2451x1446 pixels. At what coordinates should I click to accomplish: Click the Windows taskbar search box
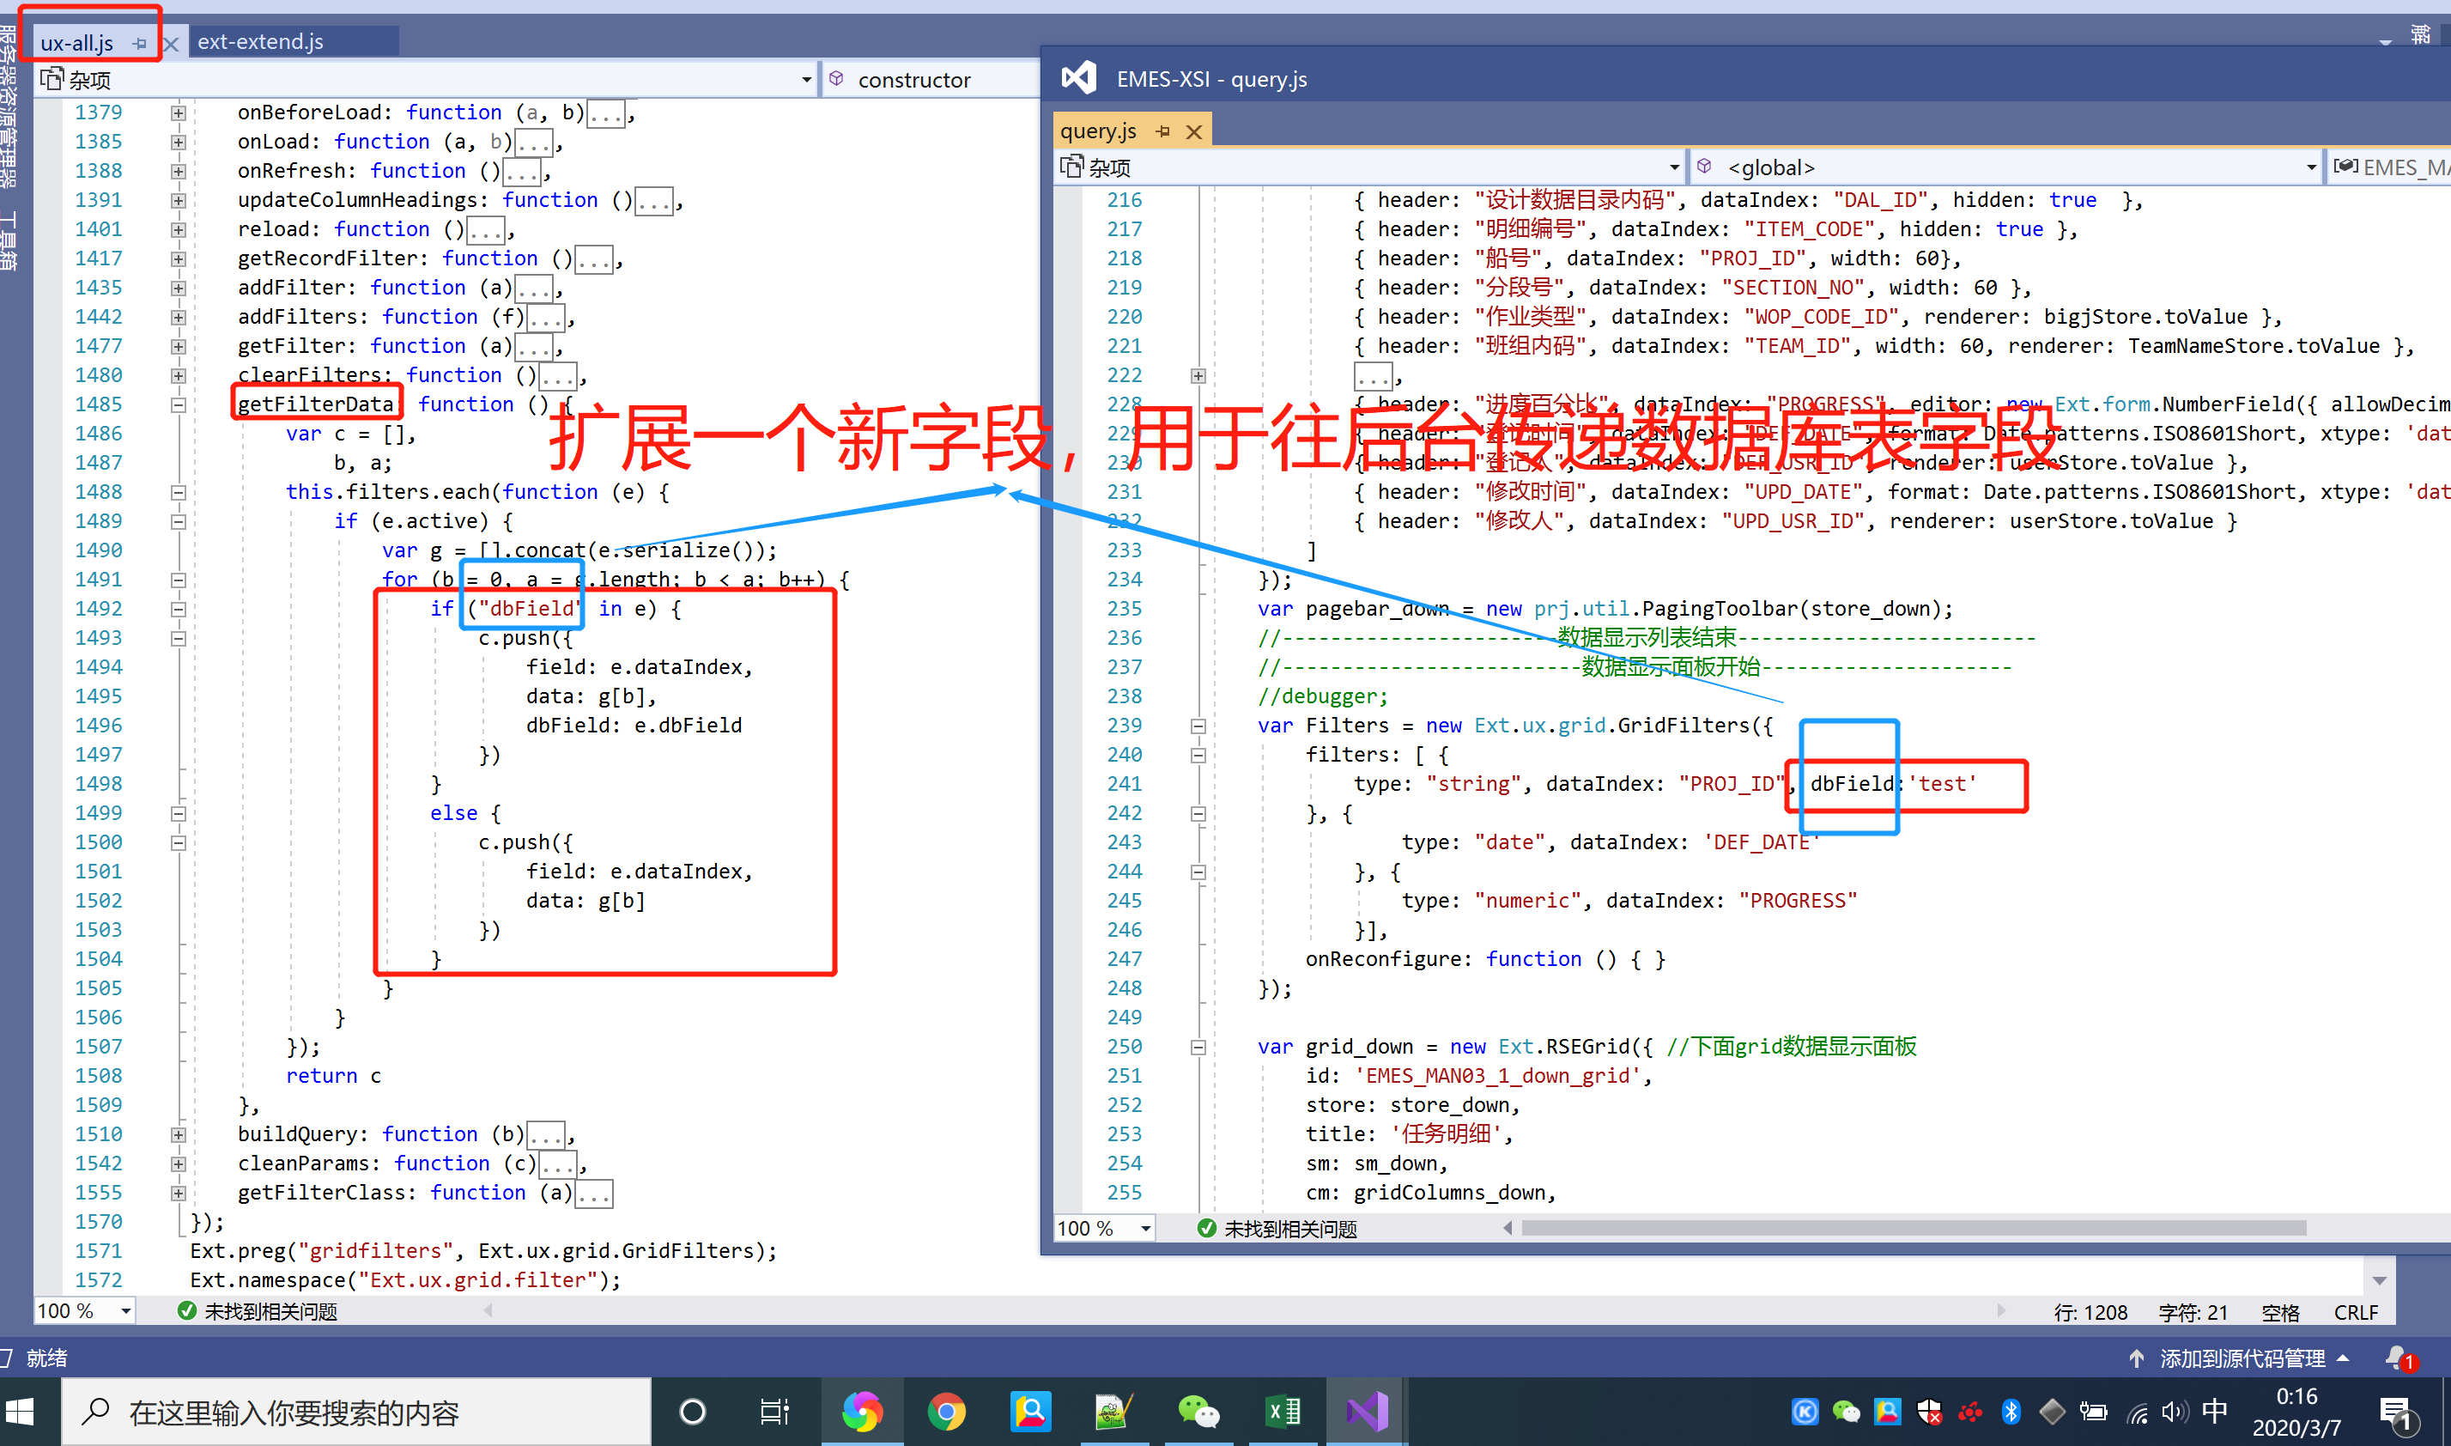356,1412
